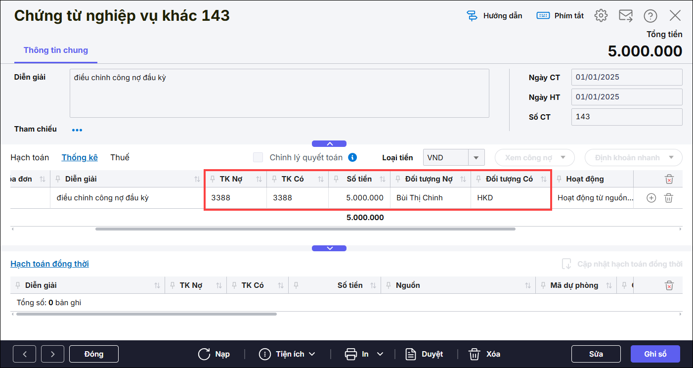Pin the Đối tượng Có column
The width and height of the screenshot is (693, 368).
(x=478, y=179)
